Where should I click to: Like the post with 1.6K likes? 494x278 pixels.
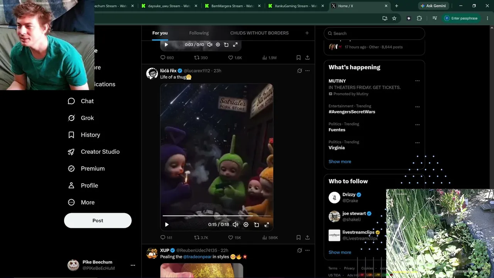click(235, 58)
